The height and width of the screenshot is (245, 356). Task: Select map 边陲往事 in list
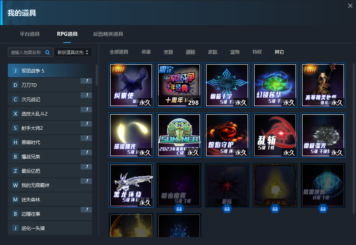coord(50,214)
